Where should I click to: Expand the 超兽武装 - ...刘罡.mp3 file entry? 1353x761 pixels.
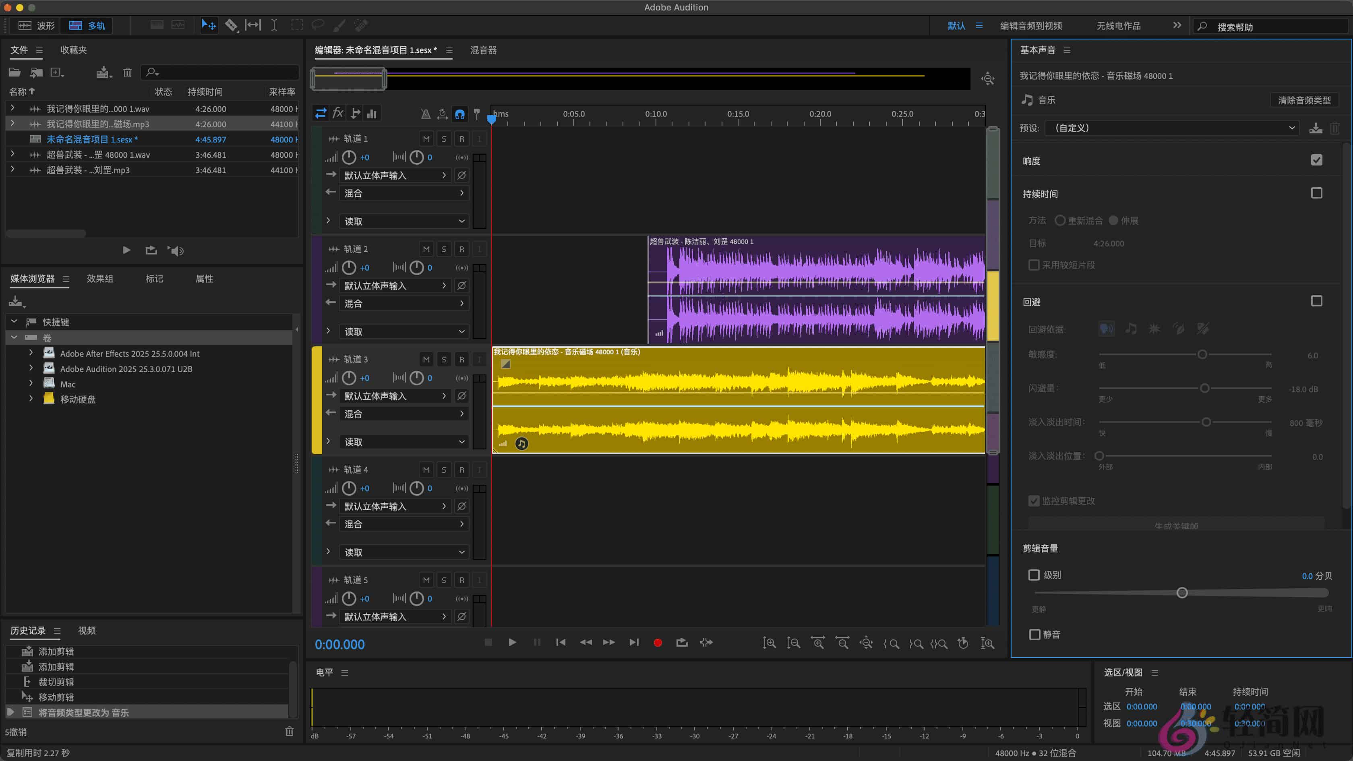pos(12,170)
